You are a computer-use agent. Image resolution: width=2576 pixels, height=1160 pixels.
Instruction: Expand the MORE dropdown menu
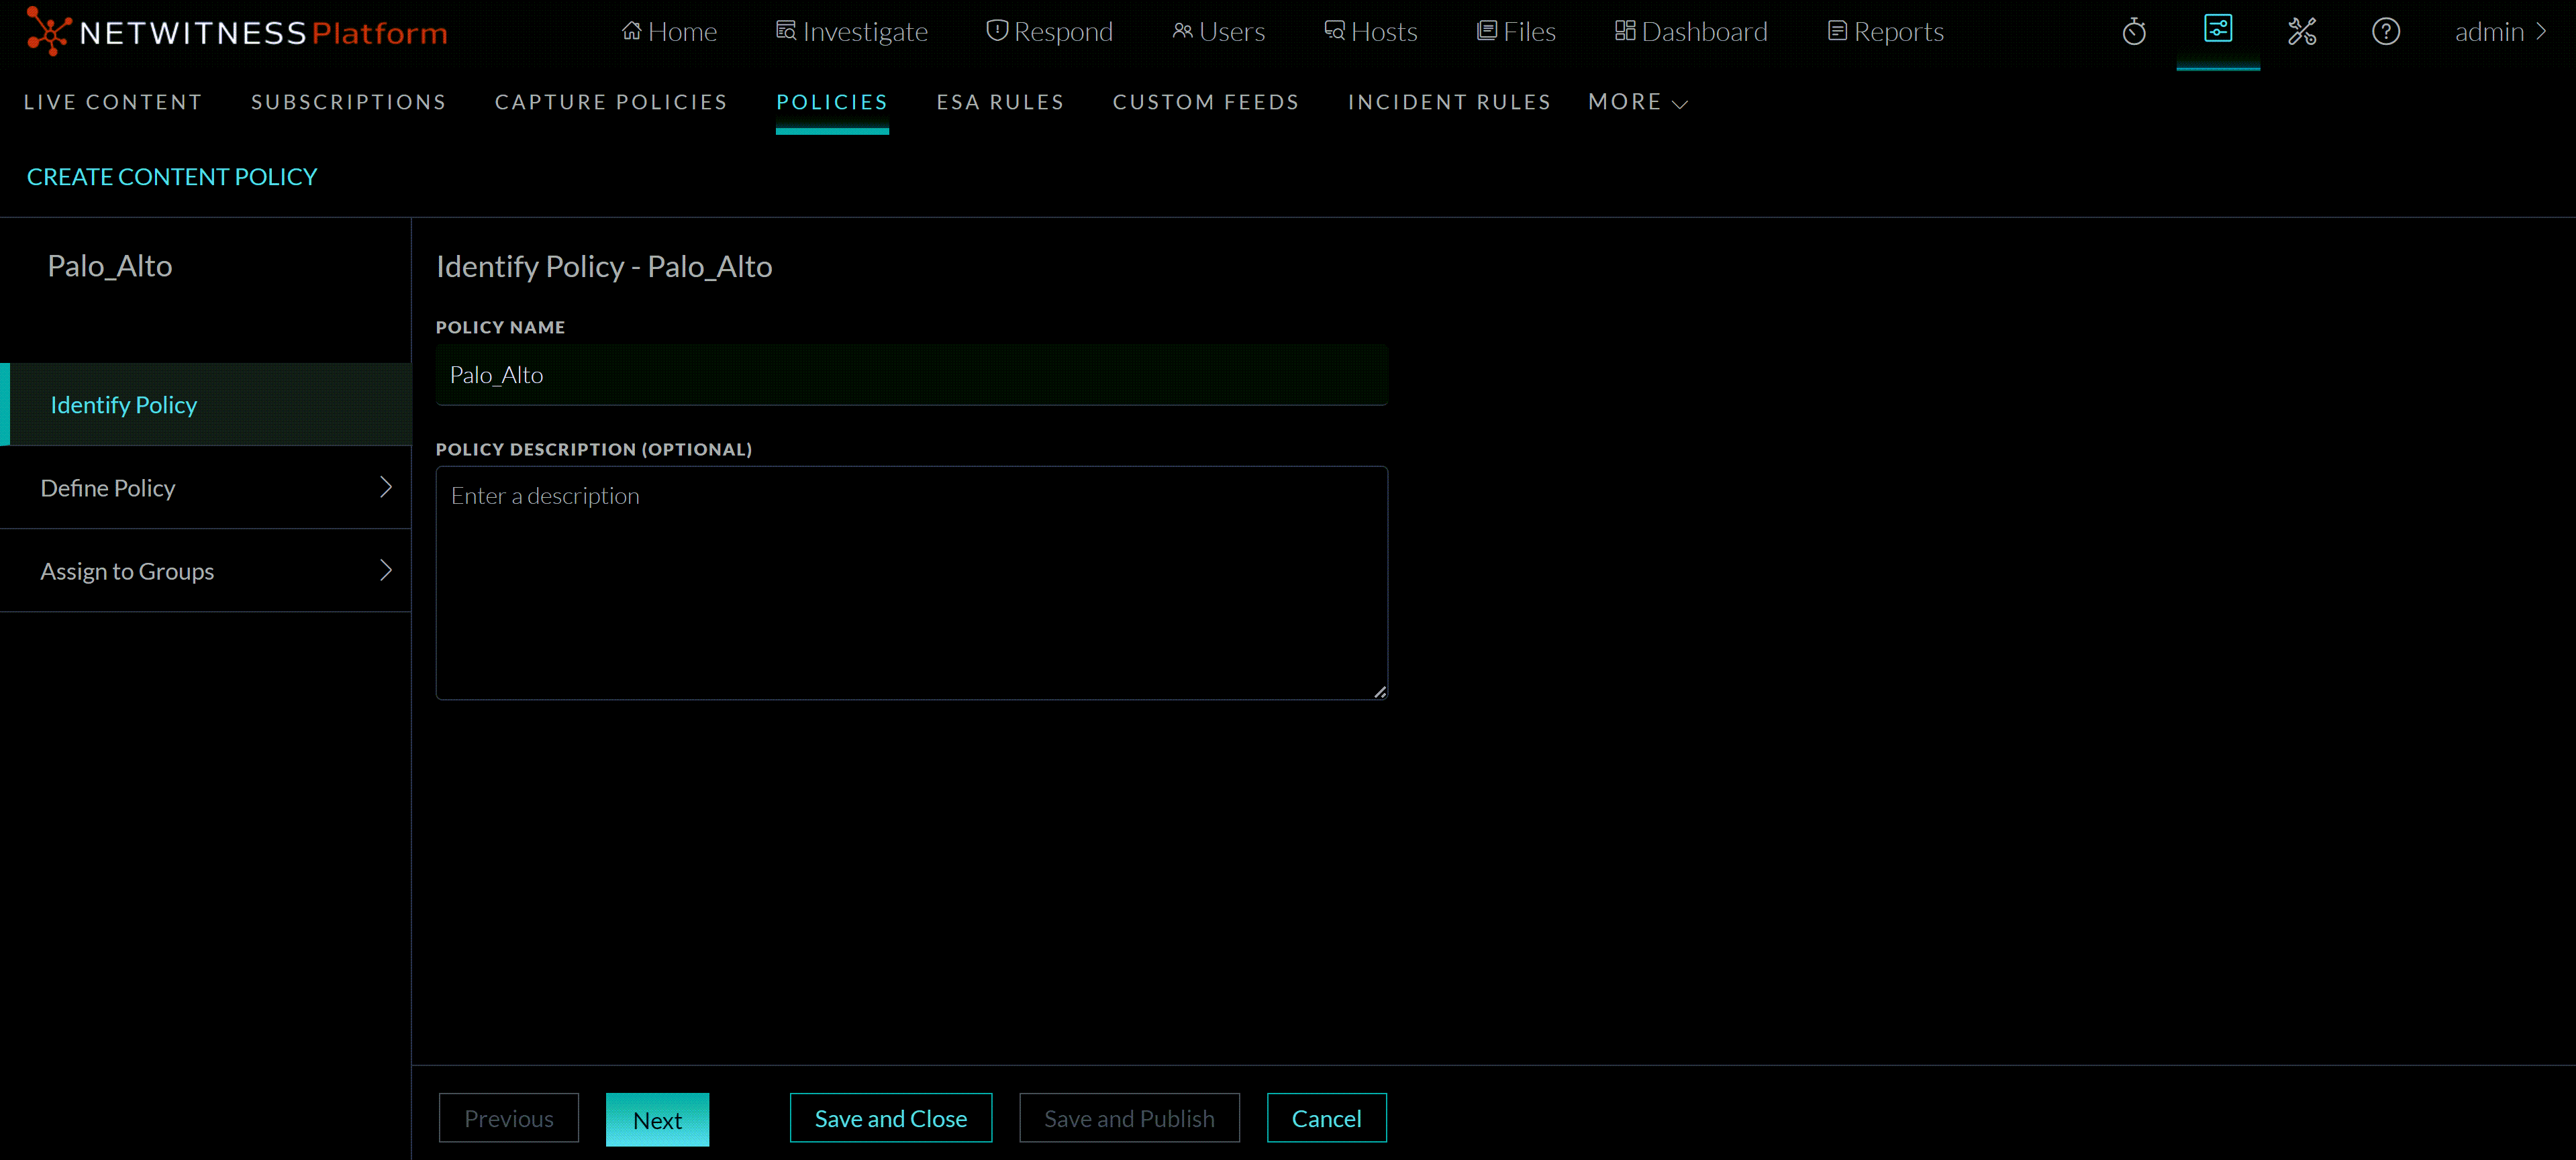tap(1637, 102)
